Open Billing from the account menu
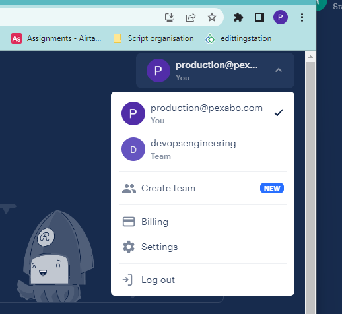This screenshot has height=314, width=342. tap(203, 222)
